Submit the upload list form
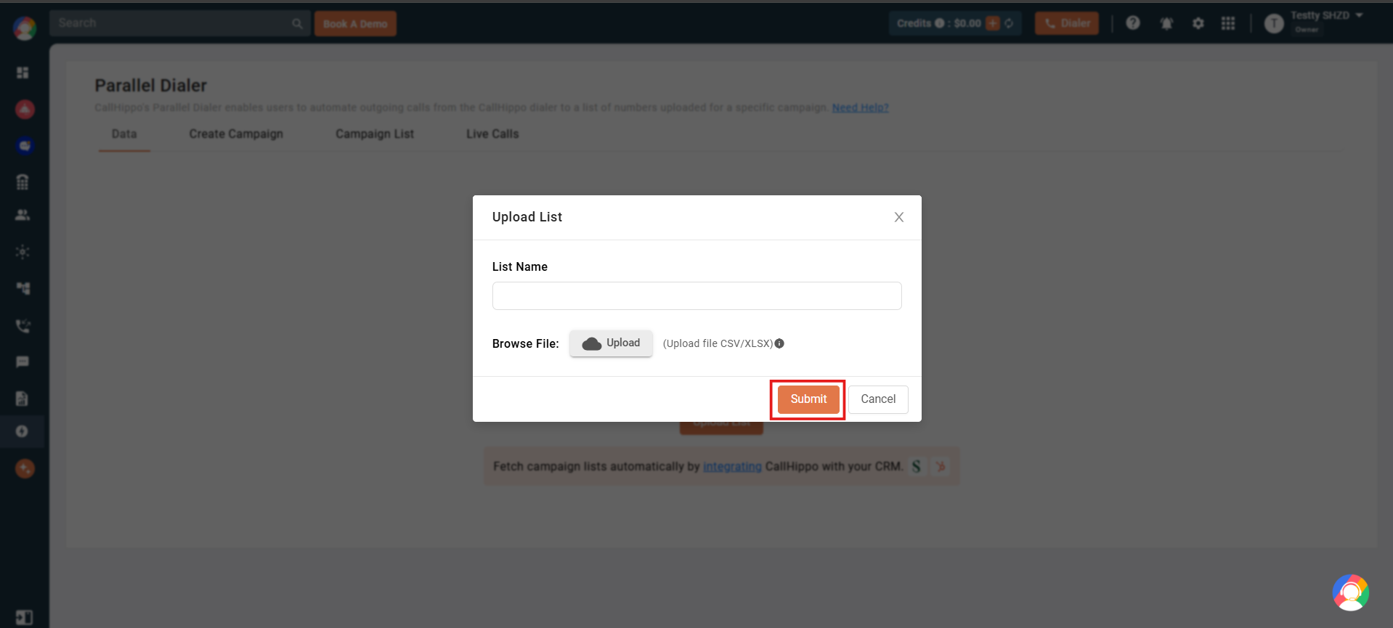1393x628 pixels. point(808,399)
